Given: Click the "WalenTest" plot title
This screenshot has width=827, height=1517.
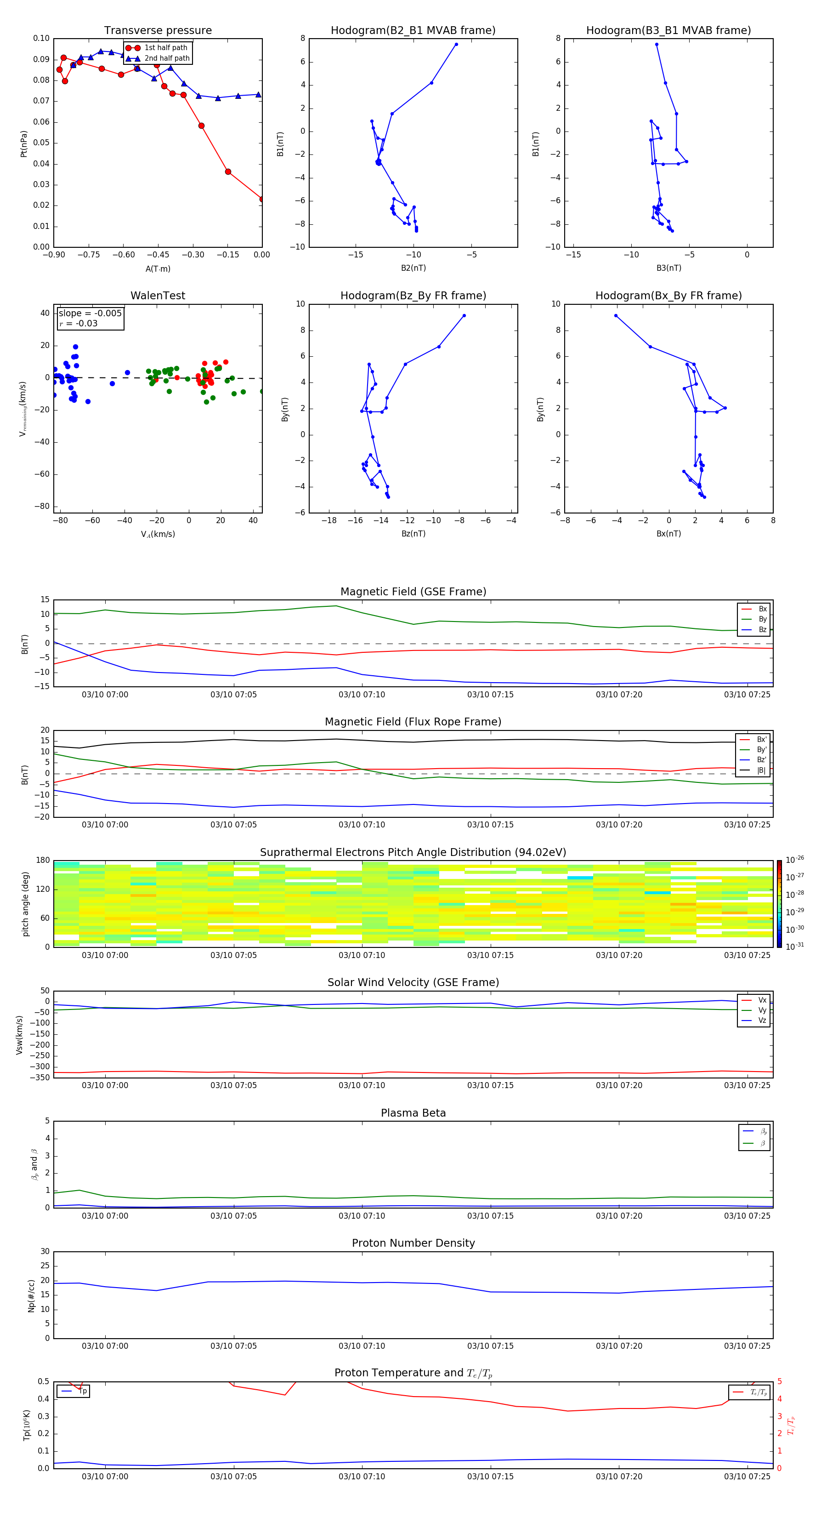Looking at the screenshot, I should [x=158, y=296].
